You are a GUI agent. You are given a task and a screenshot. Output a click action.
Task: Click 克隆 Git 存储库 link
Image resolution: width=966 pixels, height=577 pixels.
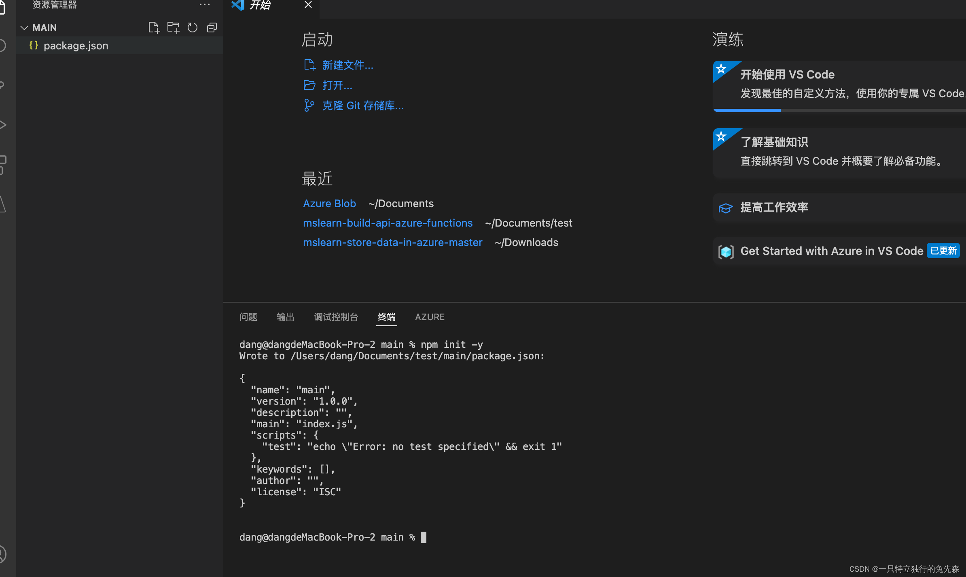[x=362, y=106]
